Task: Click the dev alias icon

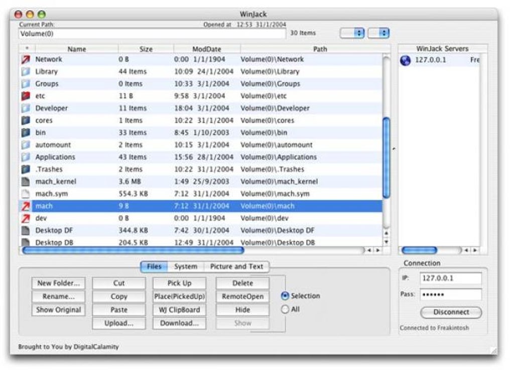Action: (26, 218)
